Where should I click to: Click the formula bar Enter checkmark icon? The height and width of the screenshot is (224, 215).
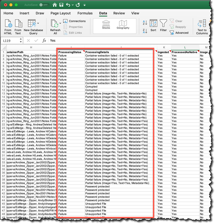(x=36, y=41)
